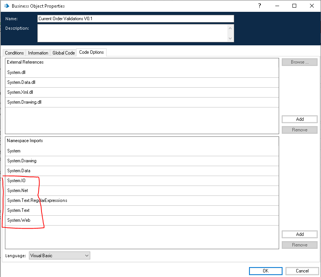Select System.Xml.dll reference row
Image resolution: width=321 pixels, height=277 pixels.
pos(142,93)
